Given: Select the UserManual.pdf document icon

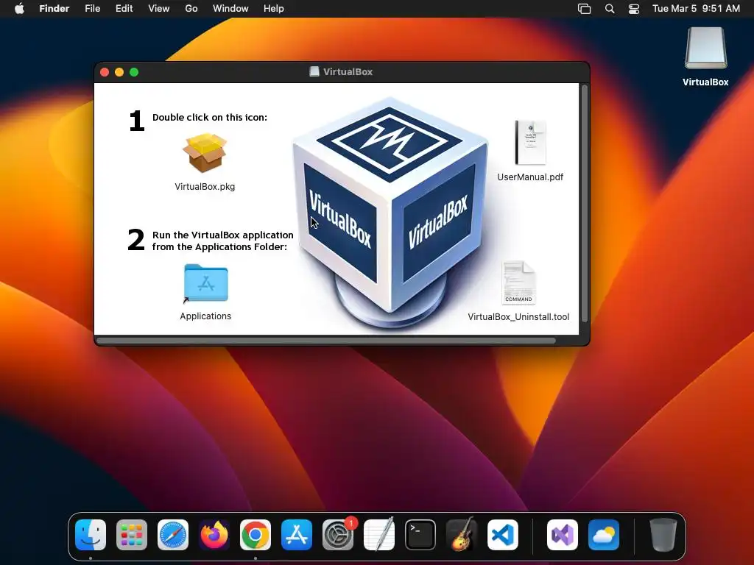Looking at the screenshot, I should (530, 143).
